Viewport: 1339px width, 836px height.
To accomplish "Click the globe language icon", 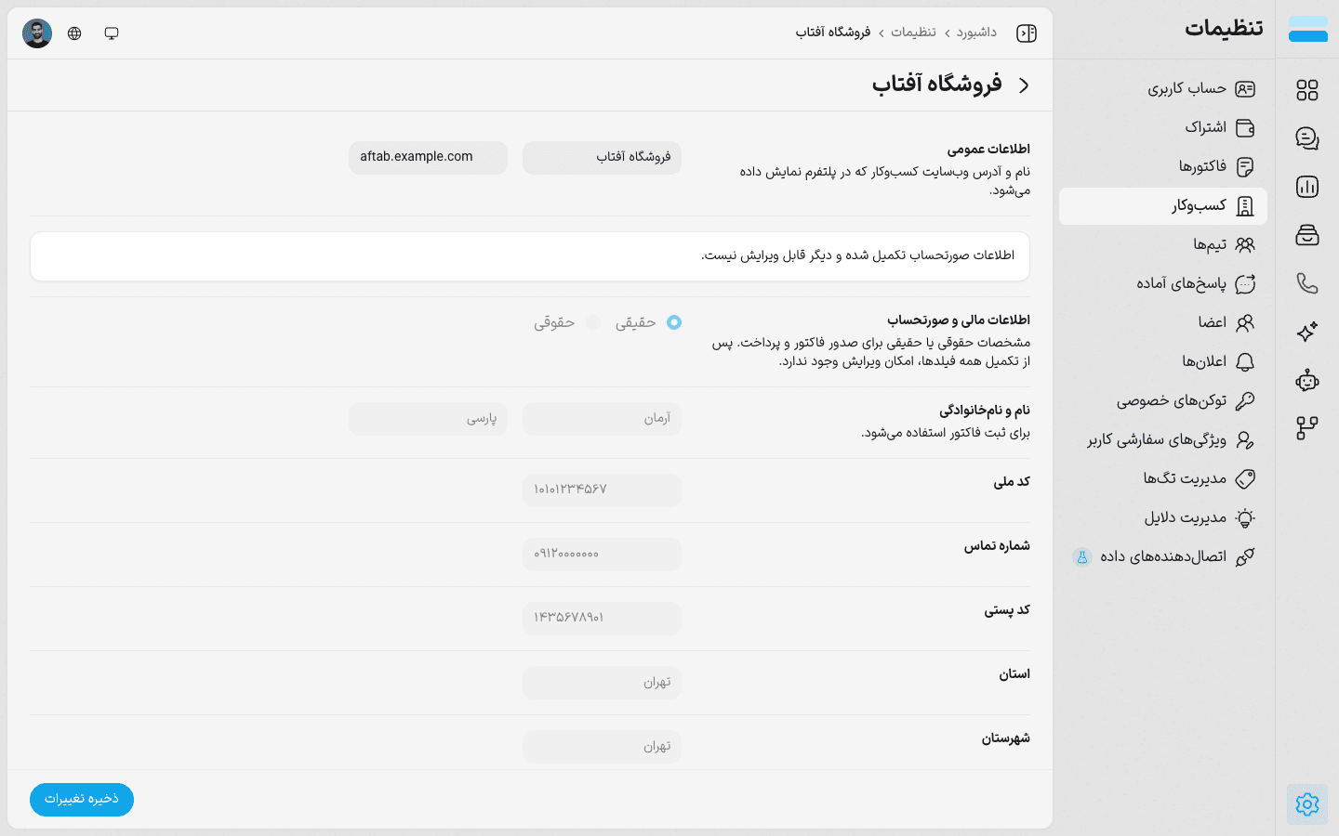I will click(x=74, y=33).
